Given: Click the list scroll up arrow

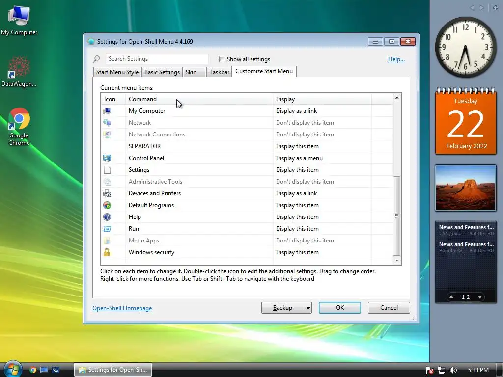Looking at the screenshot, I should [397, 98].
